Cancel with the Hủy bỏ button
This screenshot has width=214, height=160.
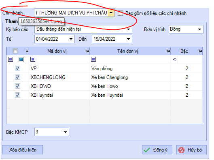click(x=191, y=150)
